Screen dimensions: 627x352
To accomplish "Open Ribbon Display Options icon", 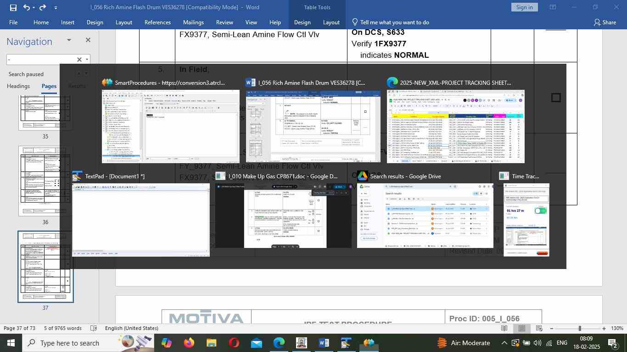I will pyautogui.click(x=553, y=7).
